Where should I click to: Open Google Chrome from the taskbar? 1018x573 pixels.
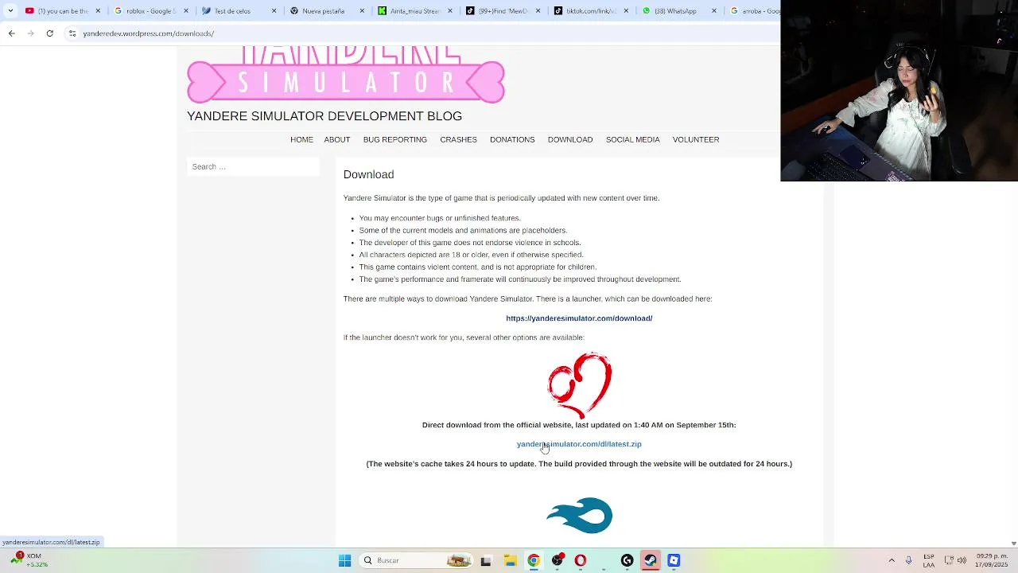tap(534, 560)
